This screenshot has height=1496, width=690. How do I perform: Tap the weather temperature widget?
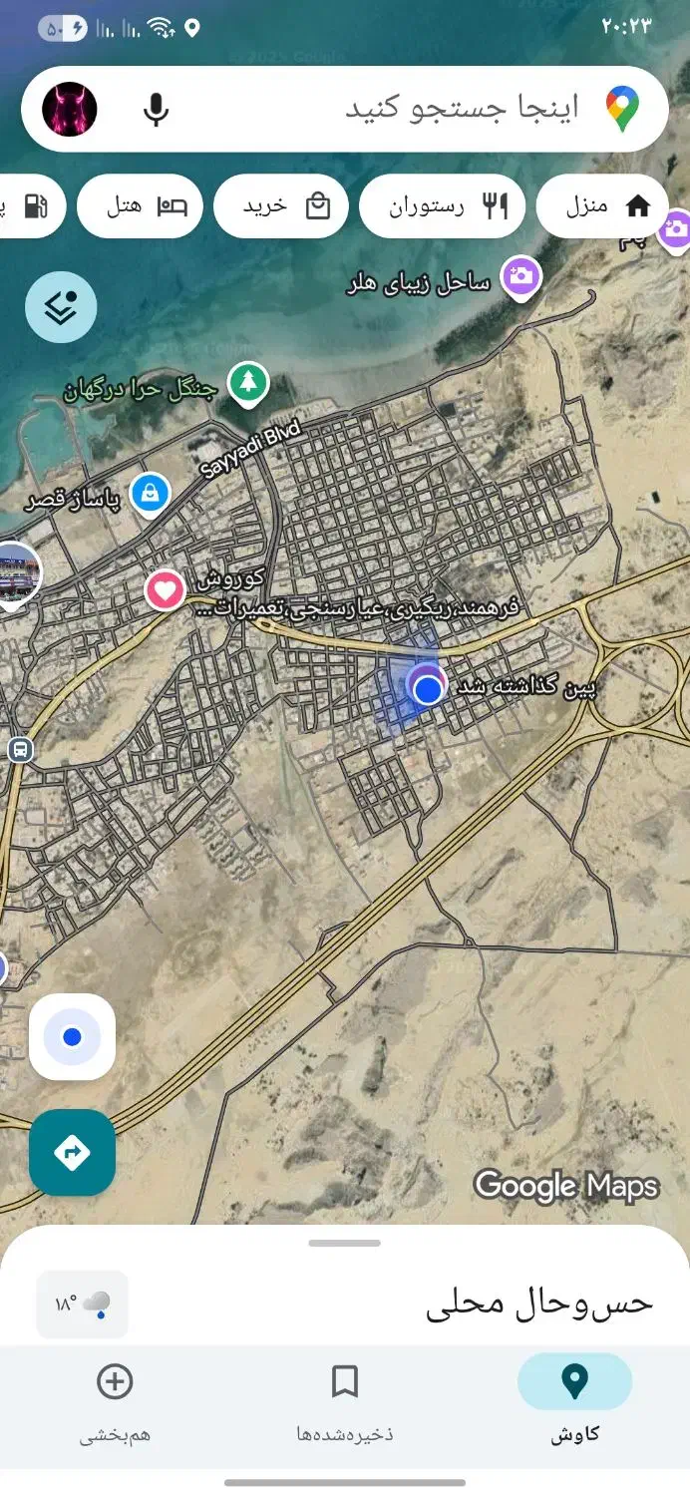(82, 1304)
